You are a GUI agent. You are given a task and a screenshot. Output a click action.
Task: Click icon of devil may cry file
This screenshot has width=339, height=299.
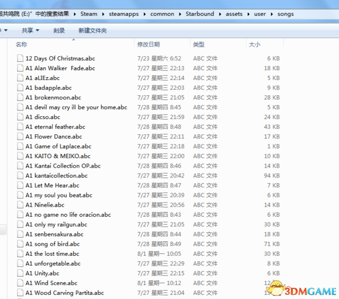[20, 107]
